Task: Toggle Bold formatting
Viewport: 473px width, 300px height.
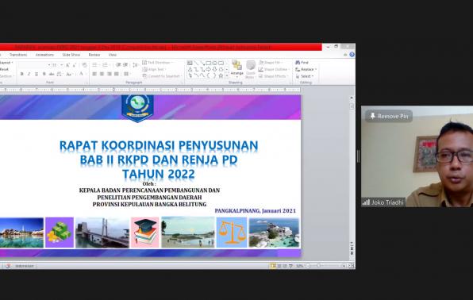Action: click(x=21, y=74)
